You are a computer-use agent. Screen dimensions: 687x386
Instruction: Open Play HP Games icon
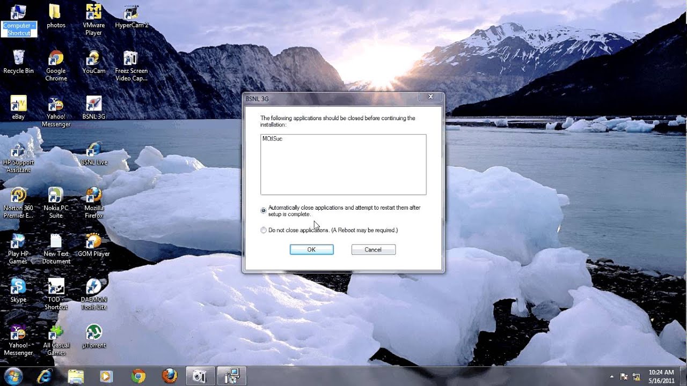[x=18, y=249]
